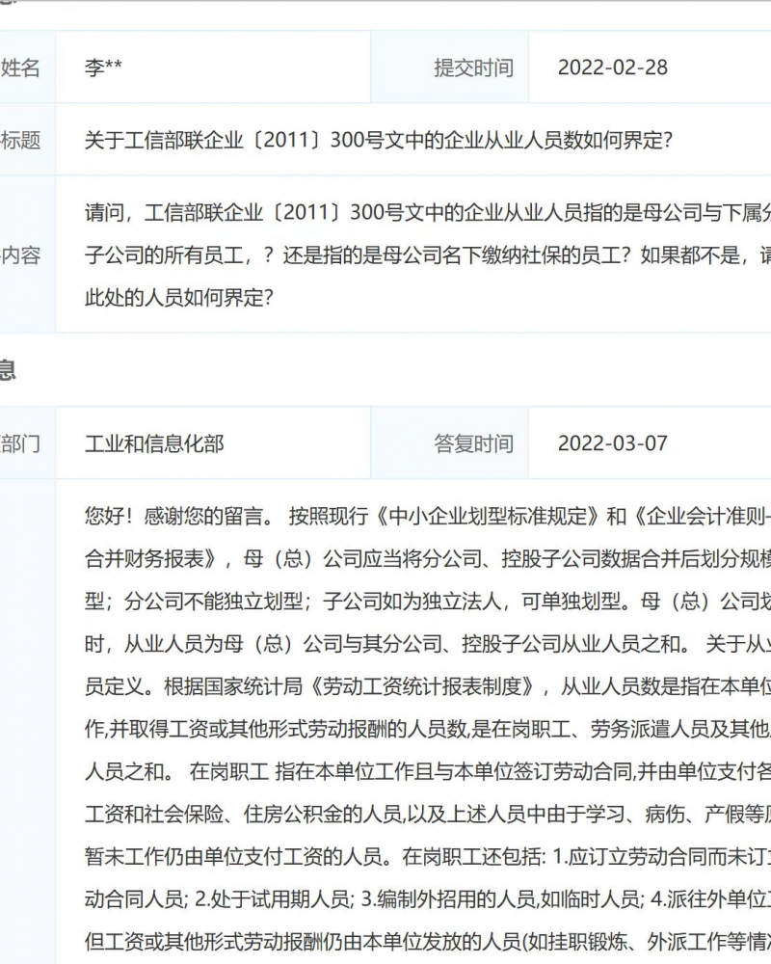Click the line starting 合并财务报表》
Image resolution: width=771 pixels, height=964 pixels.
pos(428,558)
